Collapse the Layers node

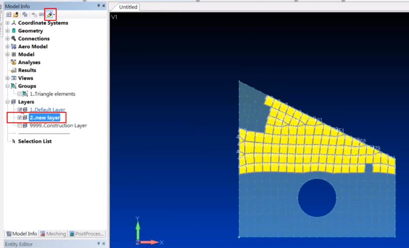(8, 102)
